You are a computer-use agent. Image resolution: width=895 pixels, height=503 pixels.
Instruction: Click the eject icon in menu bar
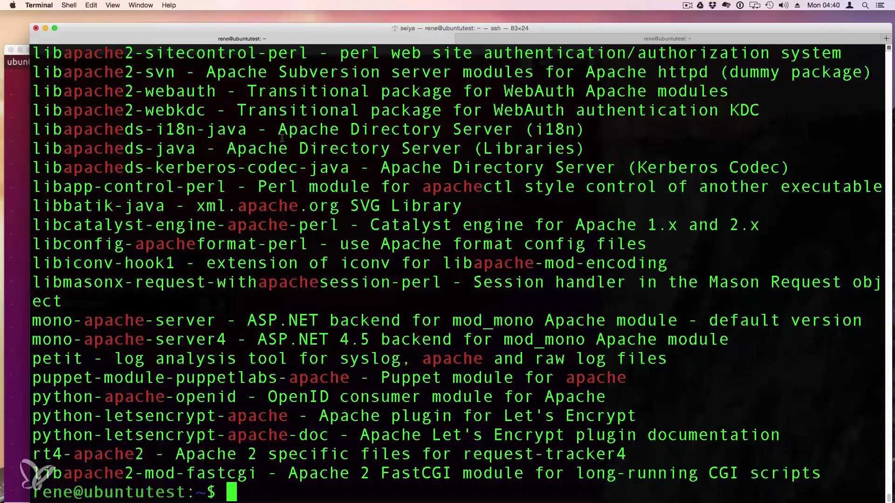[798, 5]
